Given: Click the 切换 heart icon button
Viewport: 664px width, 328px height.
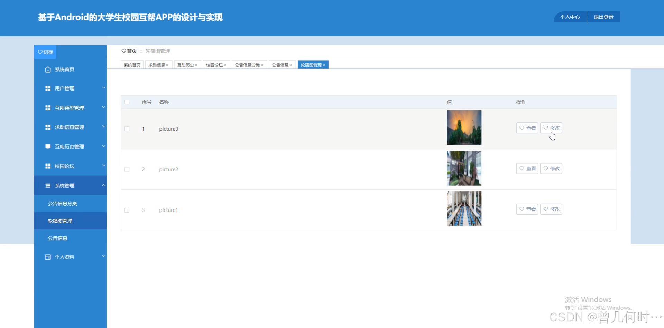Looking at the screenshot, I should pyautogui.click(x=45, y=52).
